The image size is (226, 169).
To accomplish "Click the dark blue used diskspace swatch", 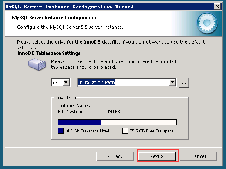I will [61, 131].
